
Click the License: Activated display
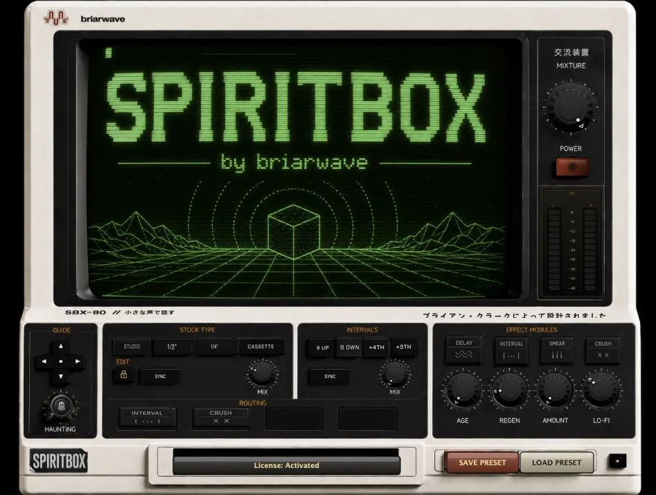[287, 465]
